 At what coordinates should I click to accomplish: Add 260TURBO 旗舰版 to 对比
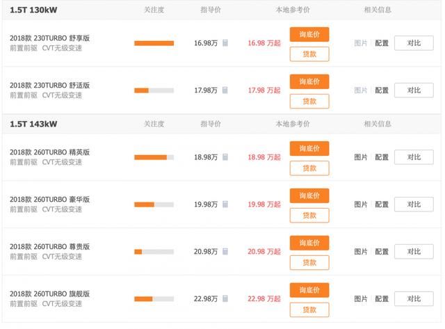pyautogui.click(x=414, y=298)
